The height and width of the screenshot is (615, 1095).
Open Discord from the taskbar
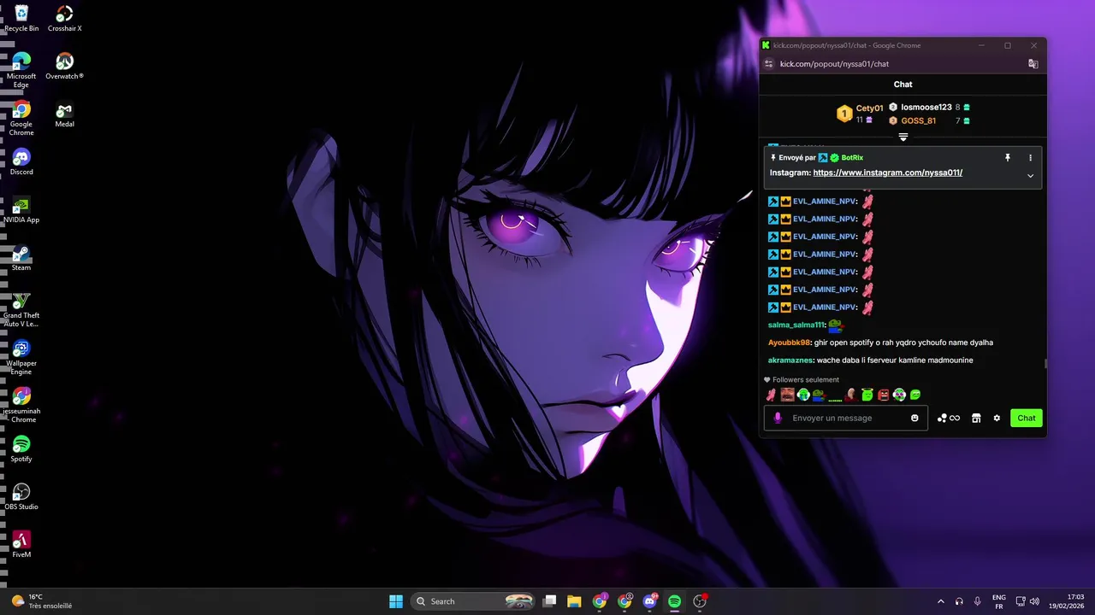(649, 601)
